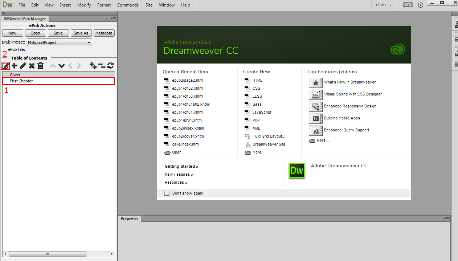458x261 pixels.
Task: Add a new item with the plus icon
Action: coord(15,66)
